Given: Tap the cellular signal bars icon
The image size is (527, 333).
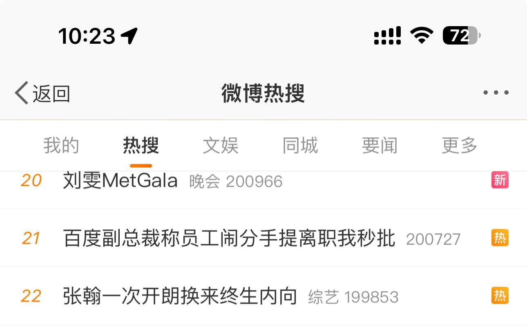Looking at the screenshot, I should point(387,36).
